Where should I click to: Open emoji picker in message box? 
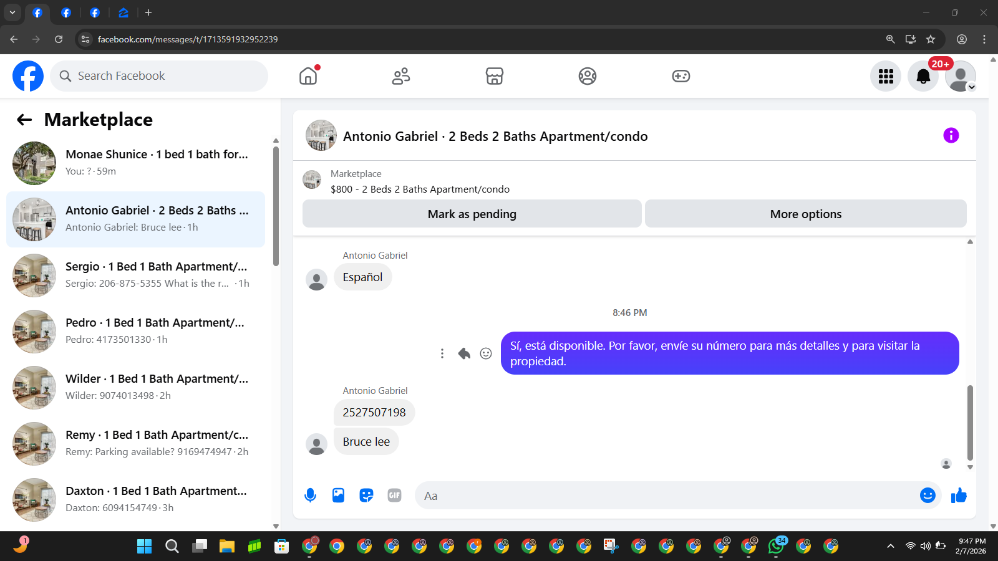[x=928, y=496]
